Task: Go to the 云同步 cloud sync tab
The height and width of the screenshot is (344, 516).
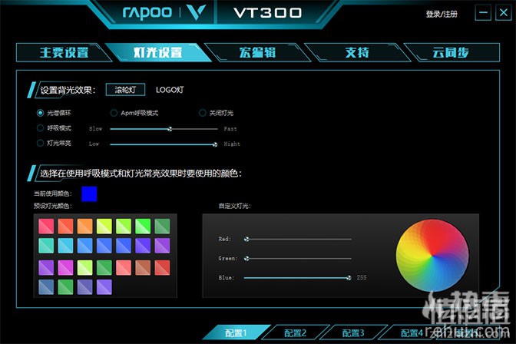Action: tap(451, 53)
